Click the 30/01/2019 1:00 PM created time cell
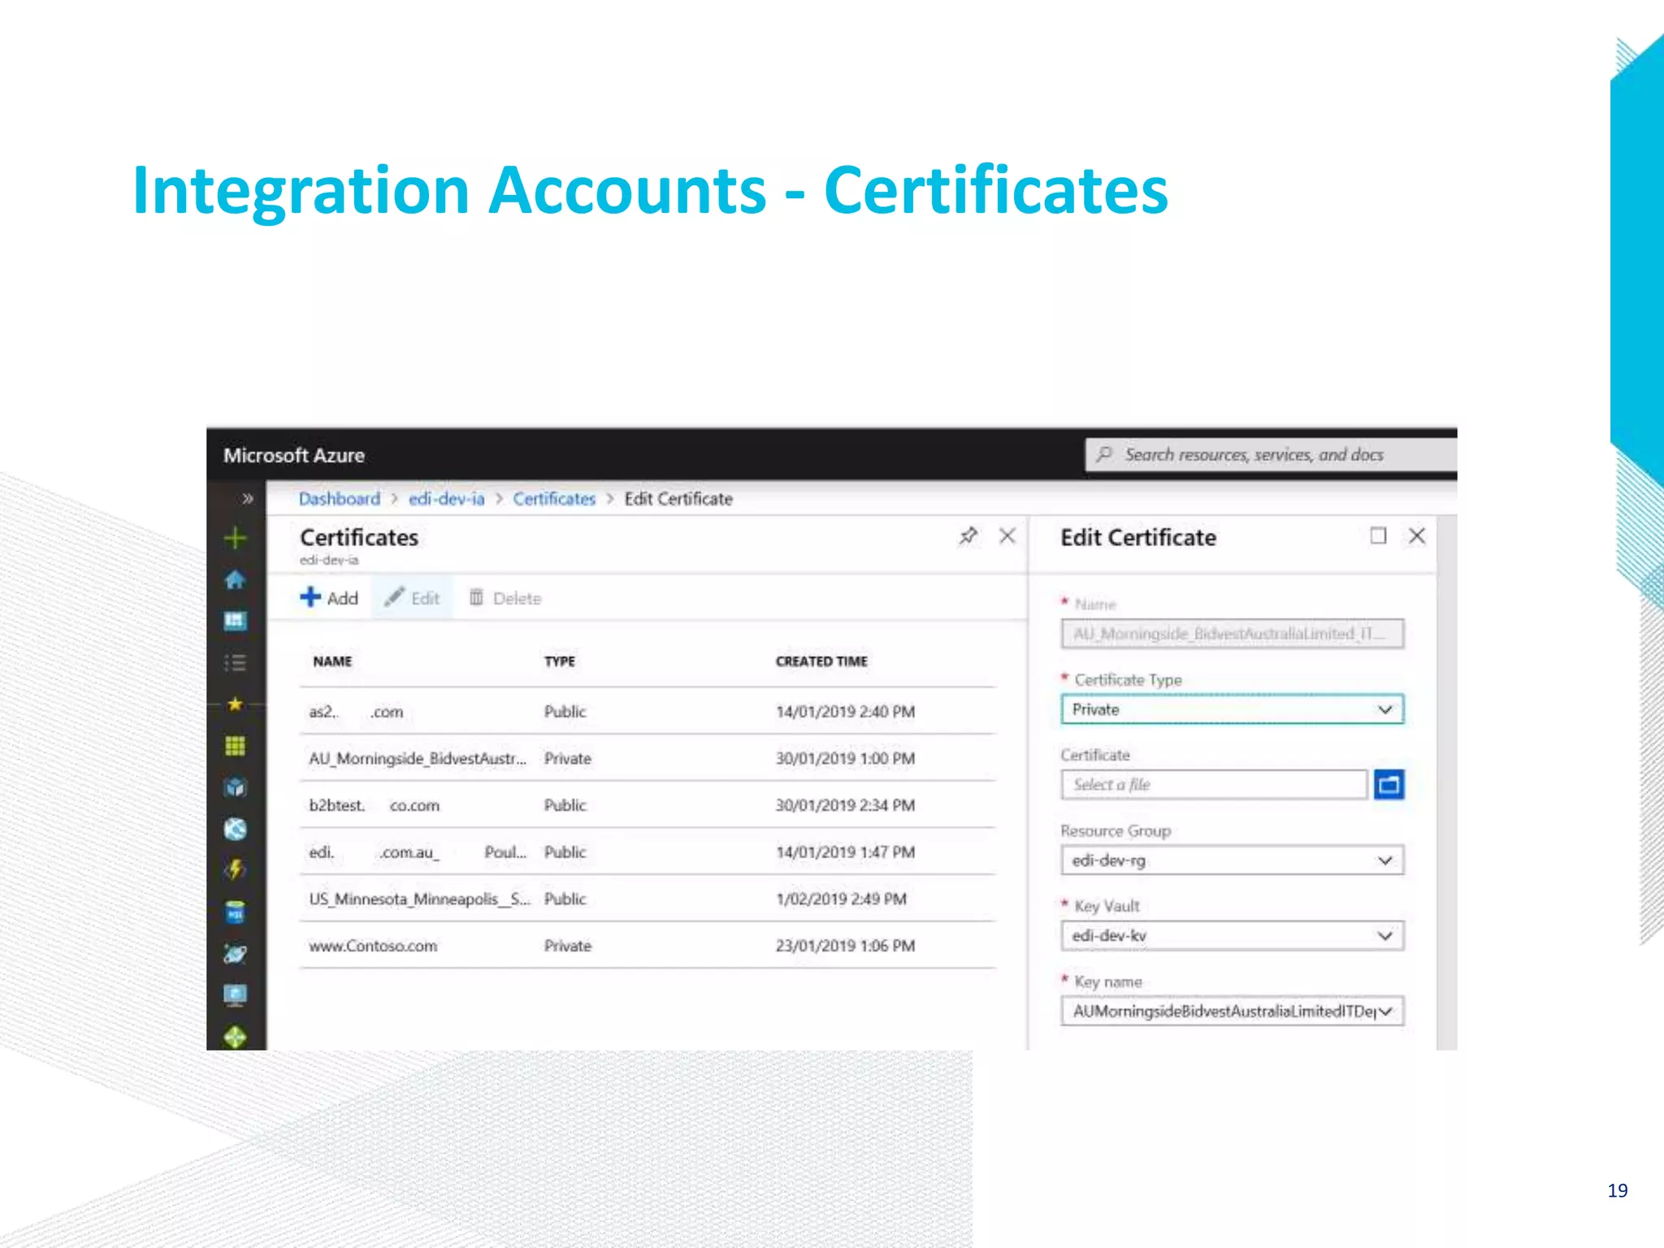 click(845, 759)
